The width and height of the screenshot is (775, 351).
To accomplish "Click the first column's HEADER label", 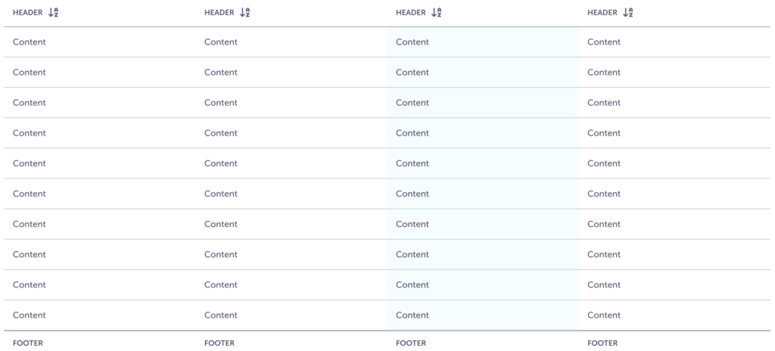I will (27, 12).
